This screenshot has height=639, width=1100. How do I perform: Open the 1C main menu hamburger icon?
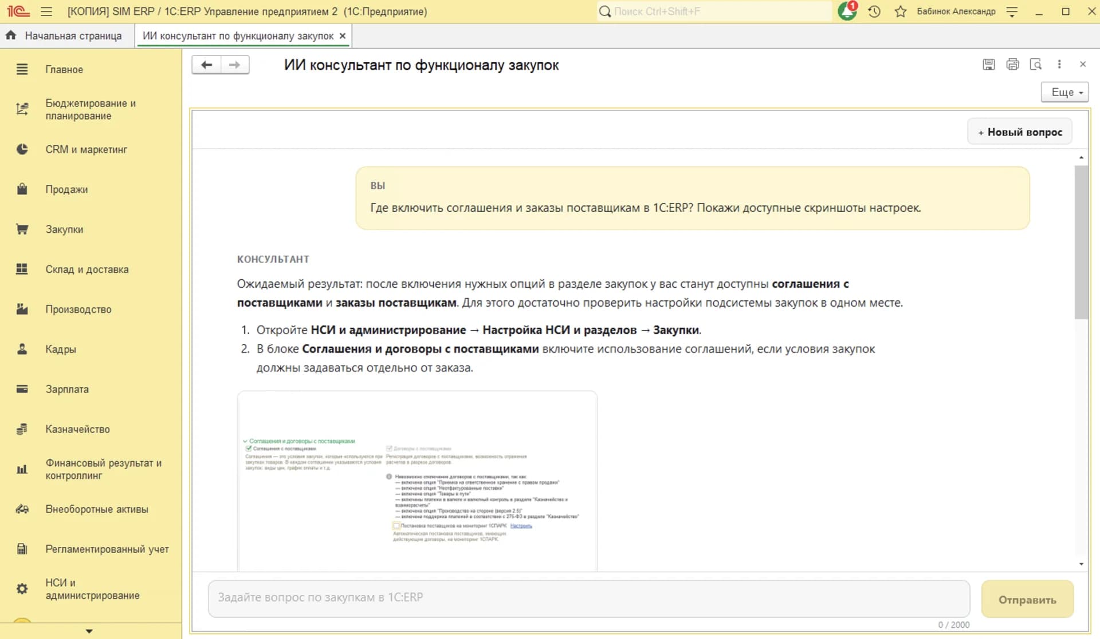tap(46, 11)
